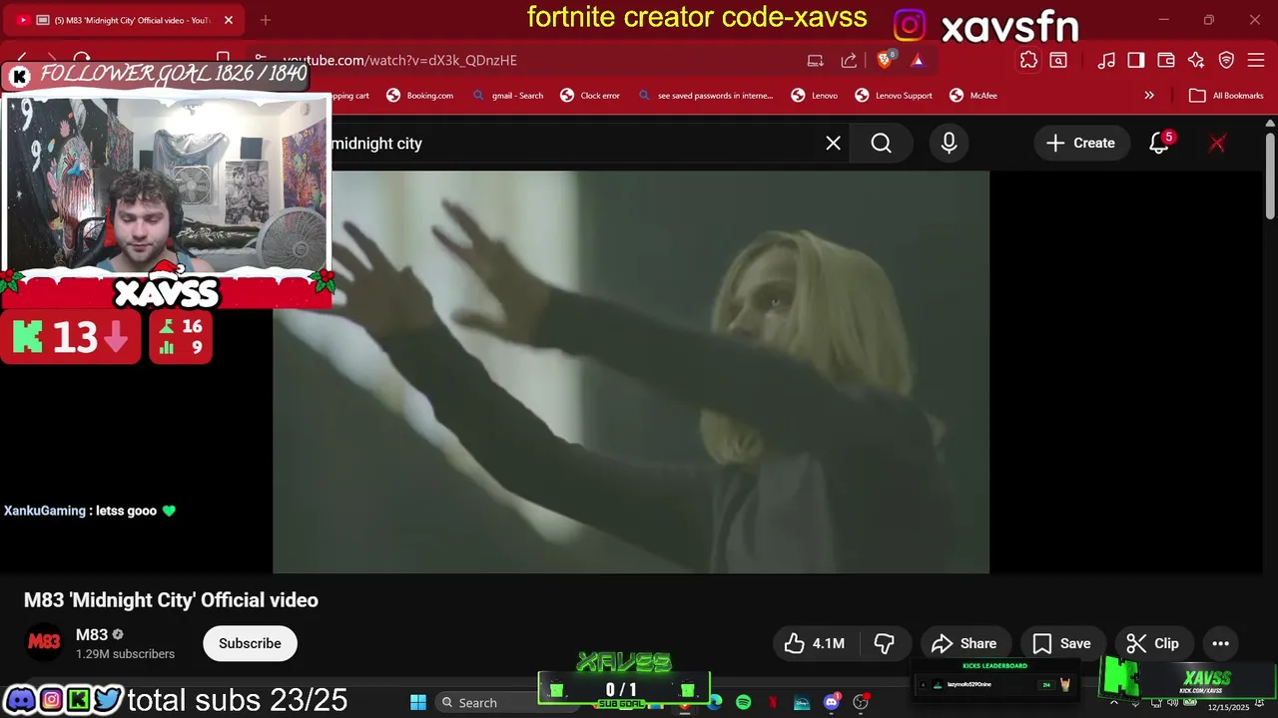Open Brave Rewards triangle icon

918,60
